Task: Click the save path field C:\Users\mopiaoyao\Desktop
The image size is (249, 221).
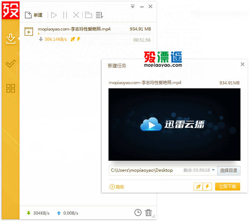Action: pyautogui.click(x=163, y=170)
